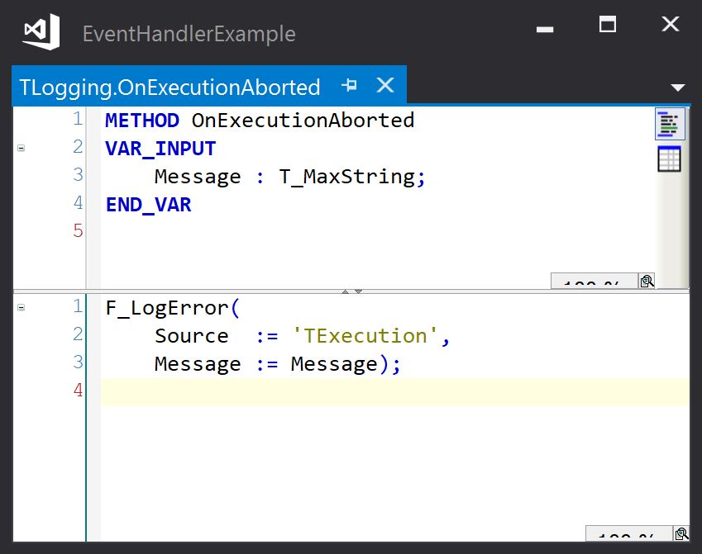This screenshot has height=554, width=702.
Task: Click the 'TExecution' string literal
Action: (x=365, y=336)
